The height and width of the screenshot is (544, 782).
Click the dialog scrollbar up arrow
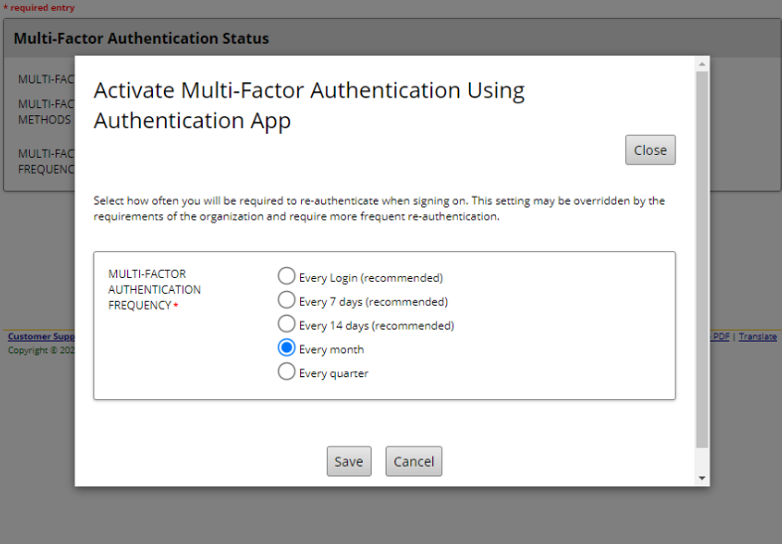click(703, 64)
